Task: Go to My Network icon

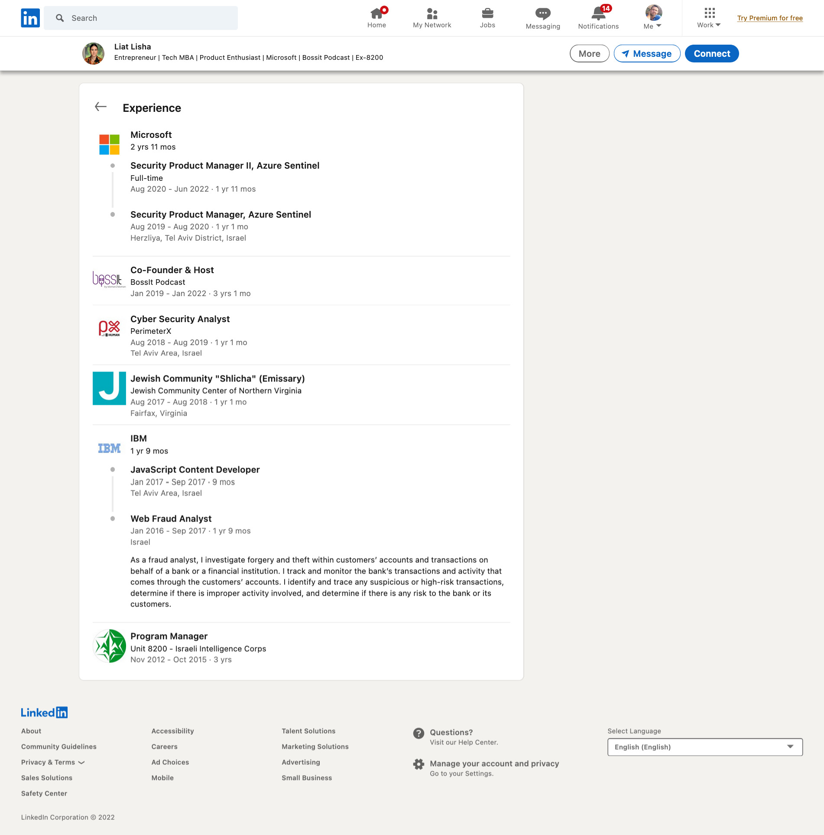Action: point(432,14)
